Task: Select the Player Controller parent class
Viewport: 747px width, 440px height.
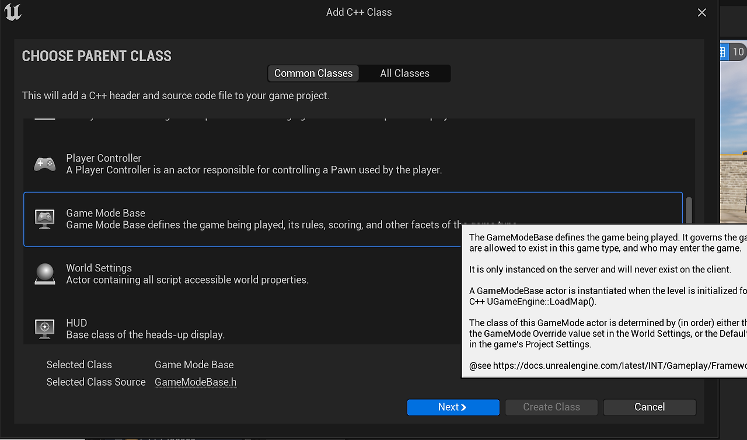Action: pos(353,165)
